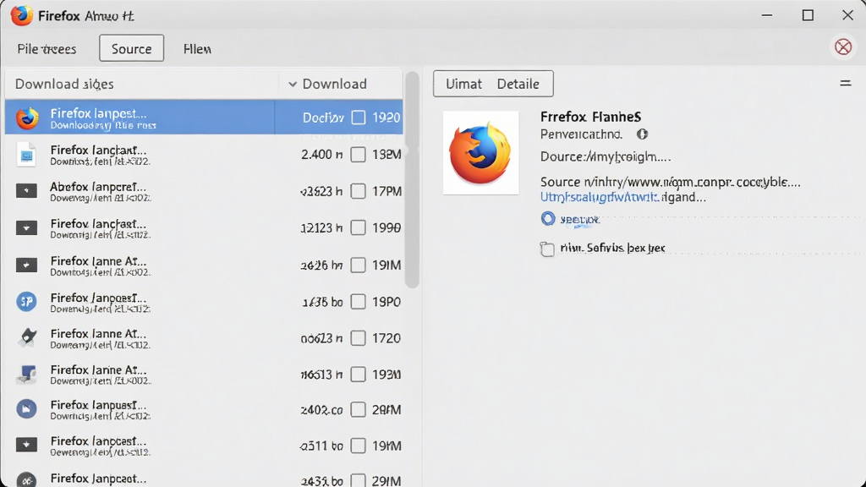Click the dark icon beside the 1990 row

click(x=26, y=227)
